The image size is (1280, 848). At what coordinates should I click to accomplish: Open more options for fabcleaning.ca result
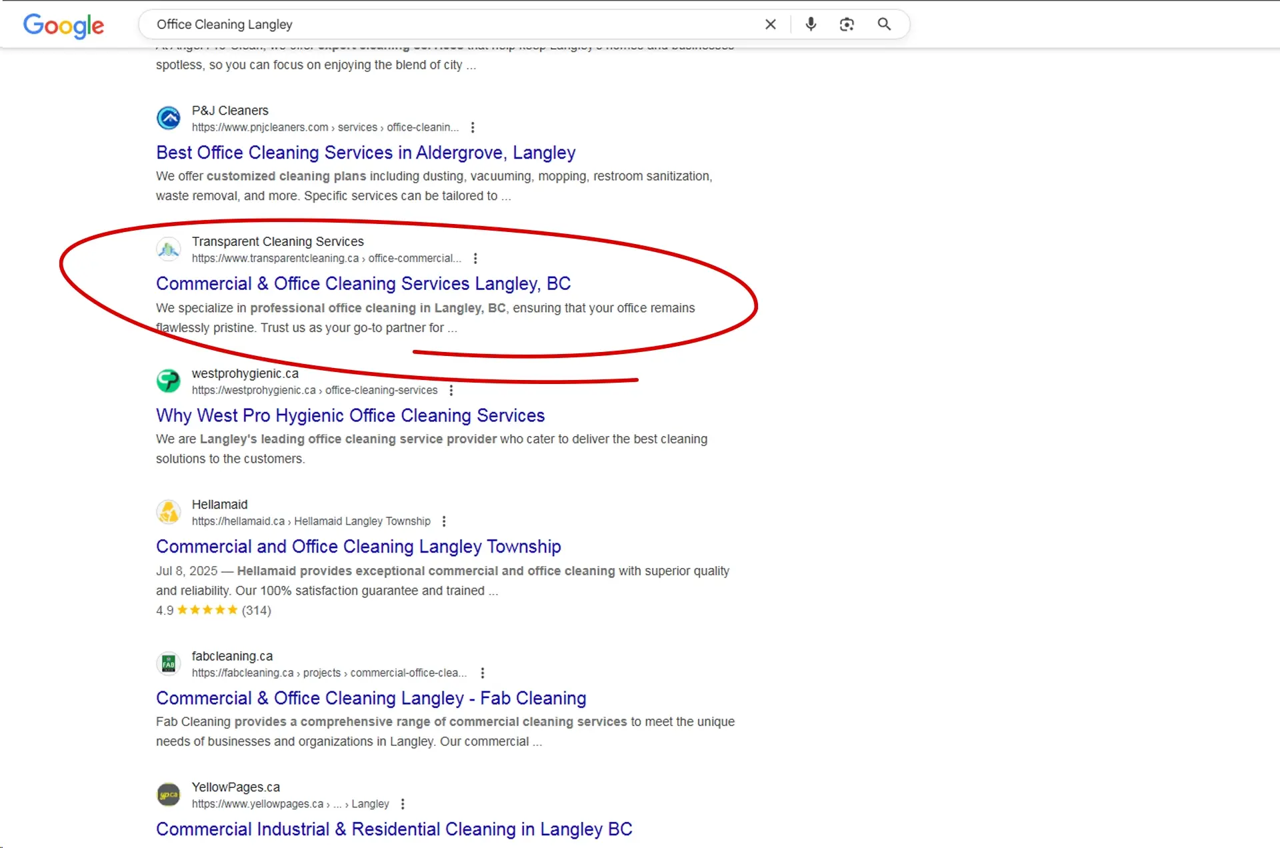pyautogui.click(x=483, y=673)
